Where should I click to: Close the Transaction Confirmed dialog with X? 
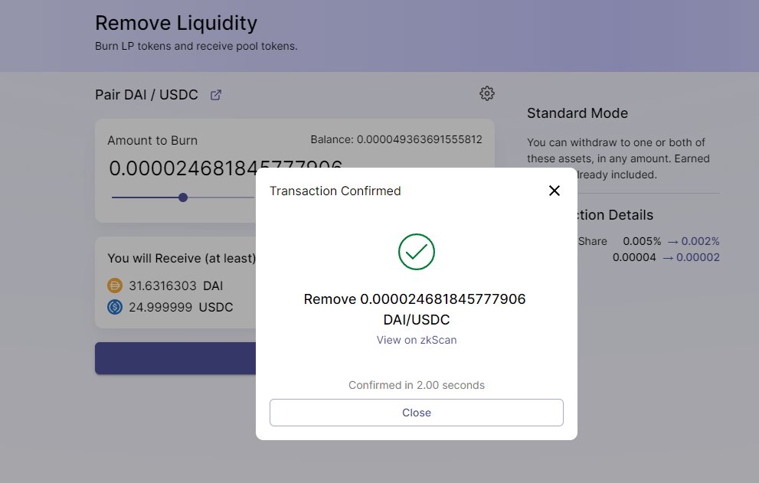point(555,191)
